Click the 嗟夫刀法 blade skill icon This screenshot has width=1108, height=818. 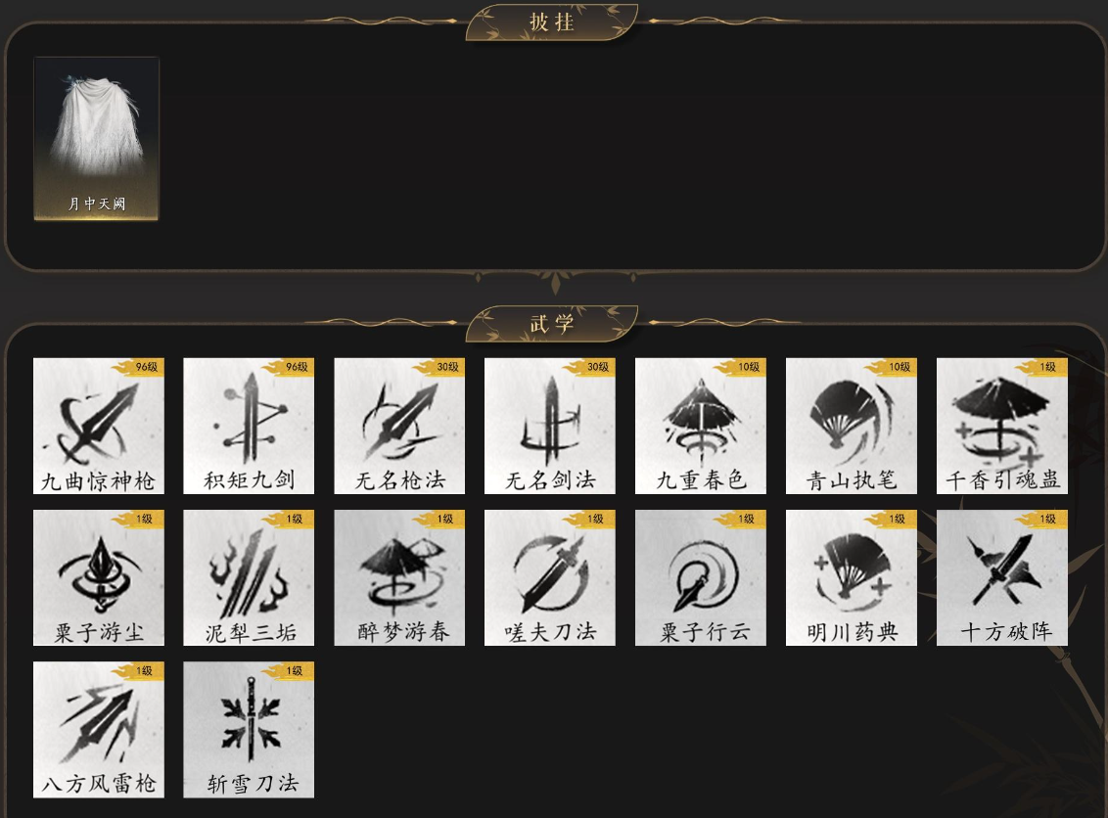click(x=550, y=577)
